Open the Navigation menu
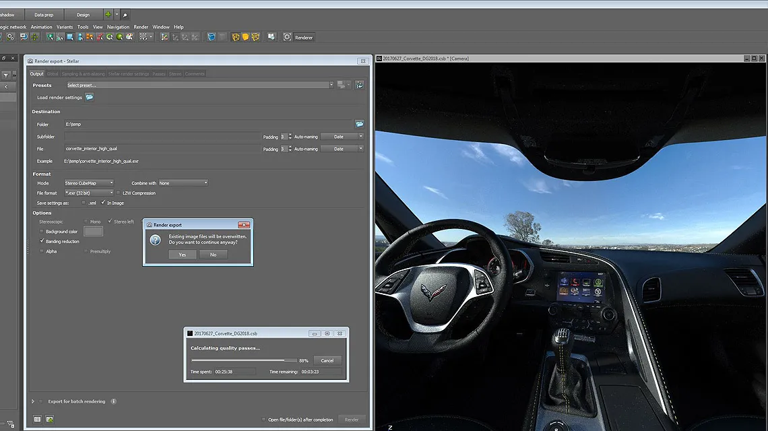 tap(118, 27)
